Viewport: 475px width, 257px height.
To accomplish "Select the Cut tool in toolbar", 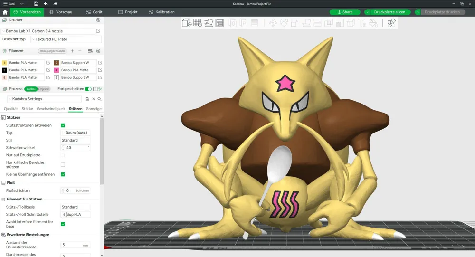I will (317, 23).
